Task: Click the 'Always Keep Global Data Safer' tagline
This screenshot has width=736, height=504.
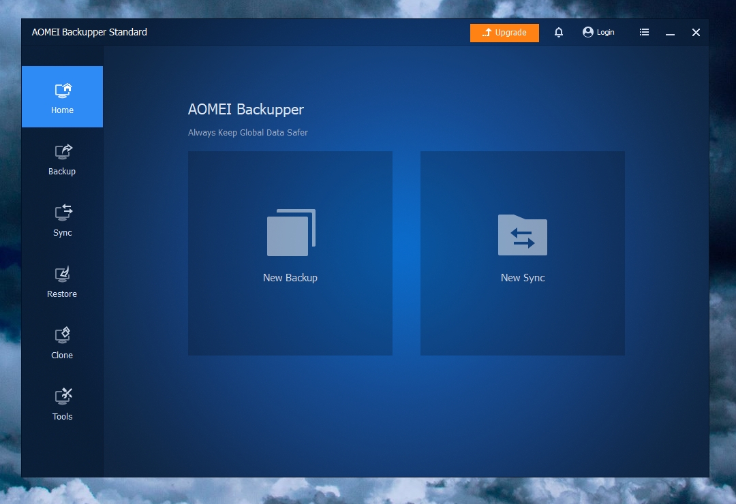Action: pos(248,132)
